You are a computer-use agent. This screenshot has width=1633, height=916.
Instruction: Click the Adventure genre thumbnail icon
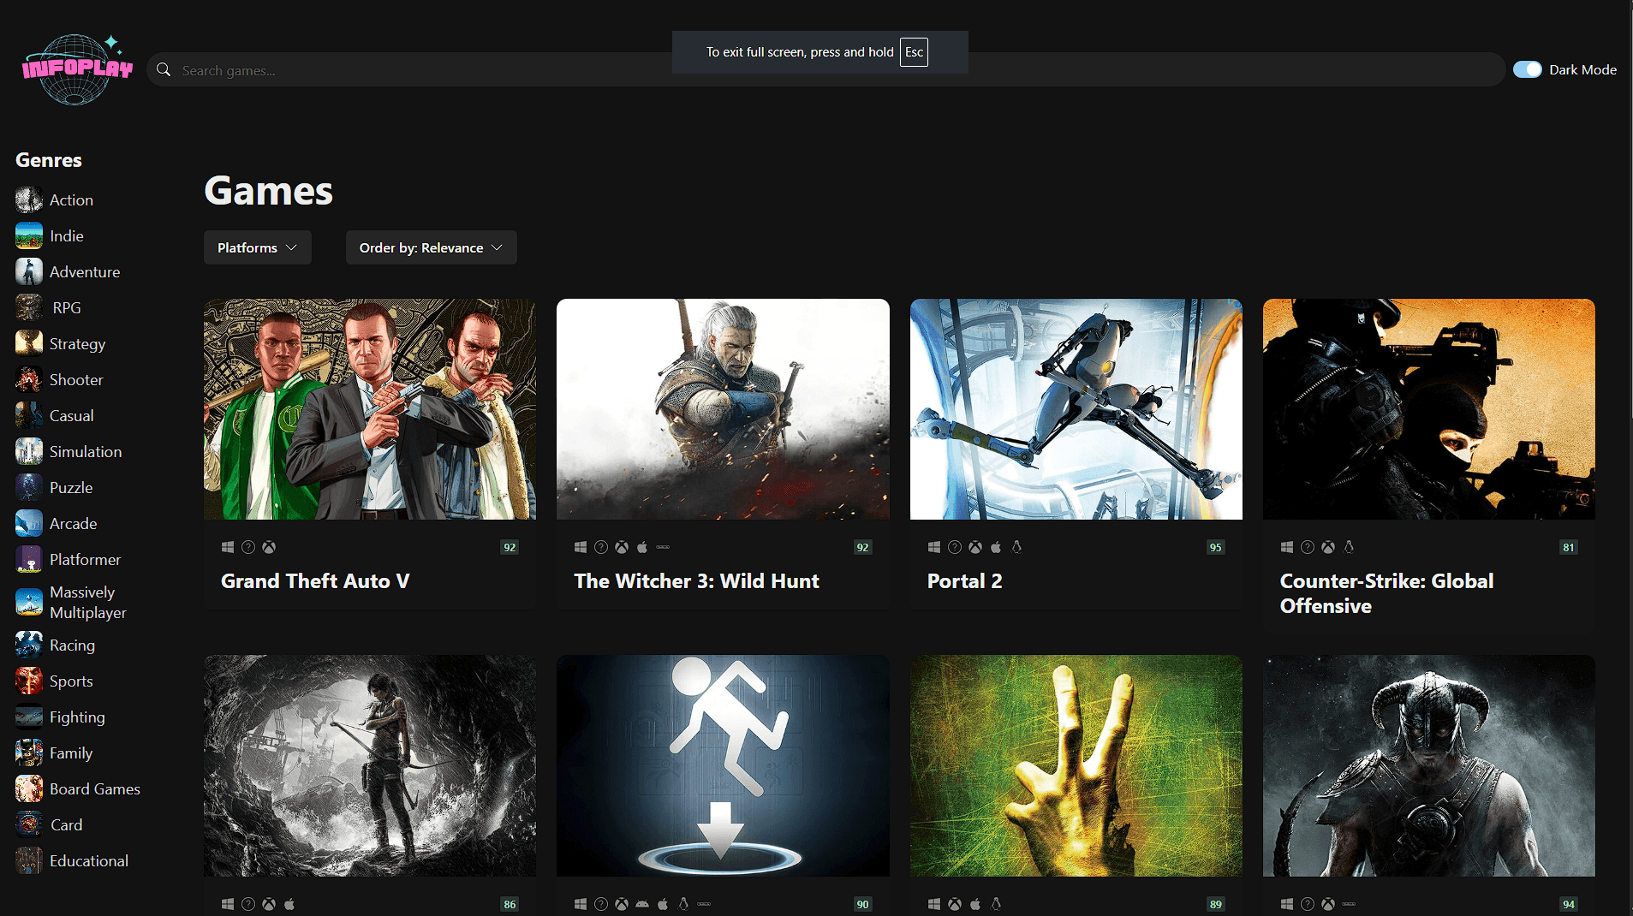tap(29, 271)
